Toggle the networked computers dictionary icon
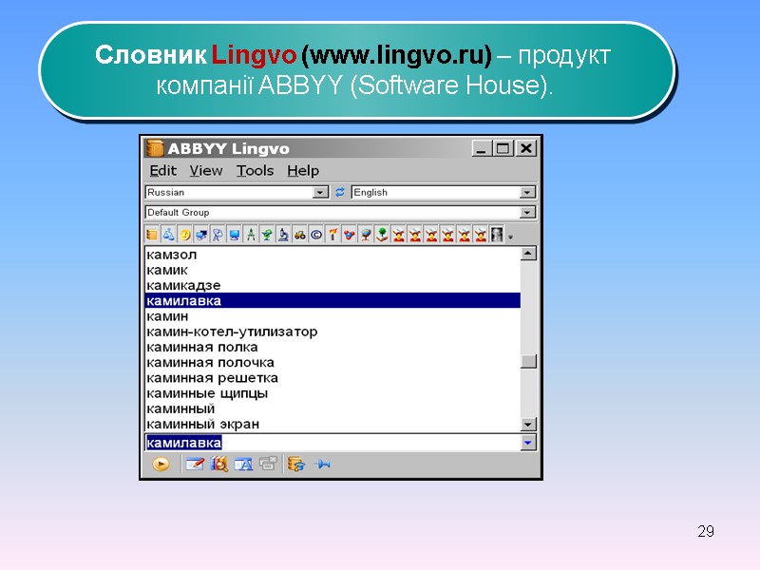The image size is (760, 570). click(x=201, y=235)
